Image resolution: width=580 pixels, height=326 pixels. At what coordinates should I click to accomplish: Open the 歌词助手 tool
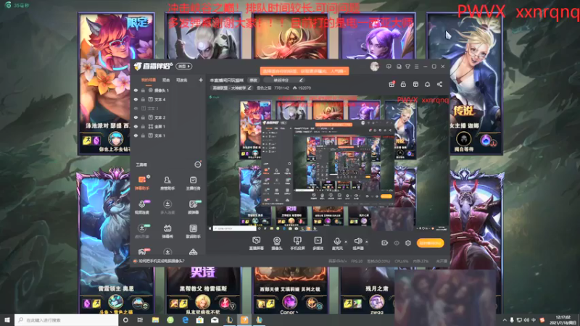coord(193,231)
